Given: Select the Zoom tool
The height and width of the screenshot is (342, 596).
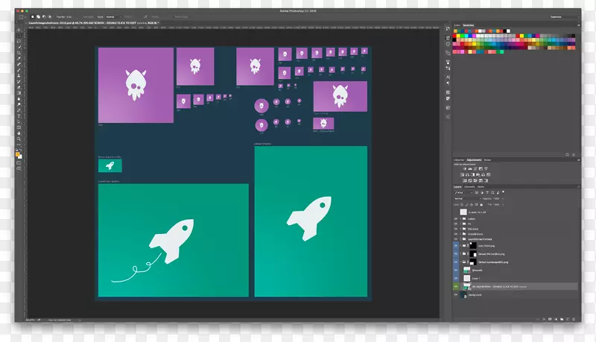Looking at the screenshot, I should pyautogui.click(x=19, y=139).
